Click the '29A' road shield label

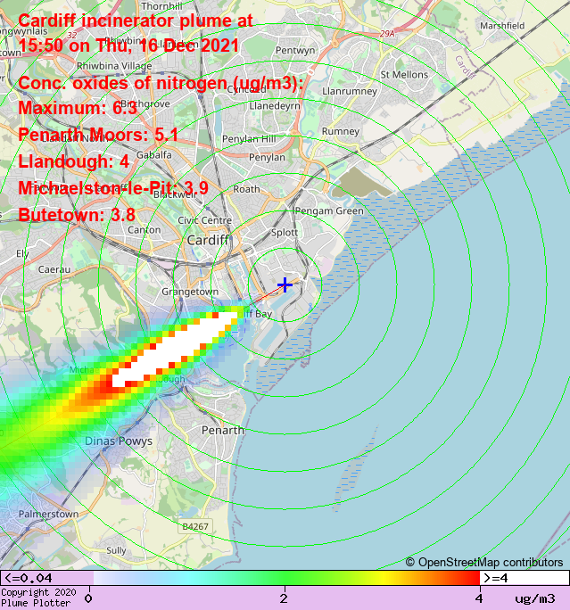(x=387, y=34)
